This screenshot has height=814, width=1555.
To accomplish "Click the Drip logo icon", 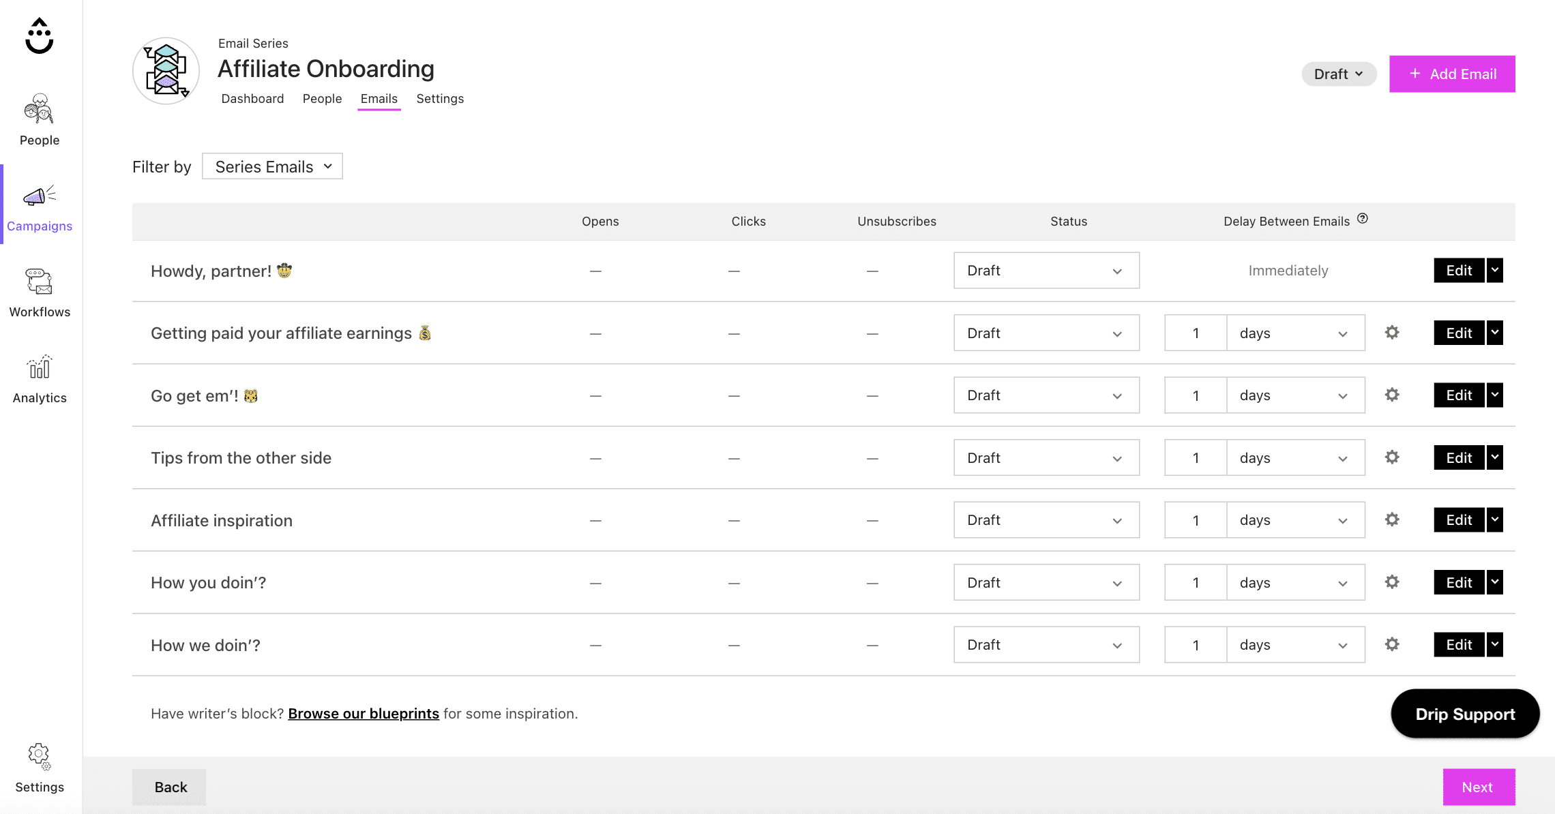I will click(39, 35).
